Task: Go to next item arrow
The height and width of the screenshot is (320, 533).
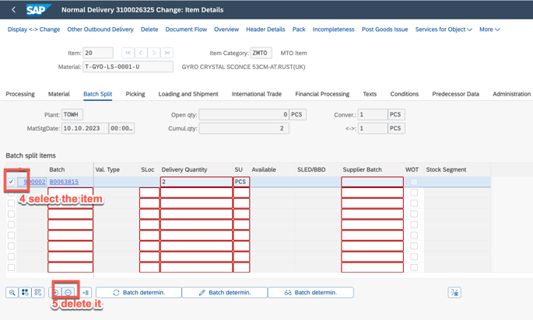Action: pos(154,53)
